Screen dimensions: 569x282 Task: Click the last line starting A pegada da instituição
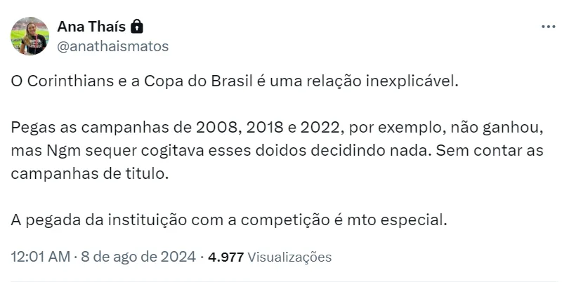coord(229,220)
